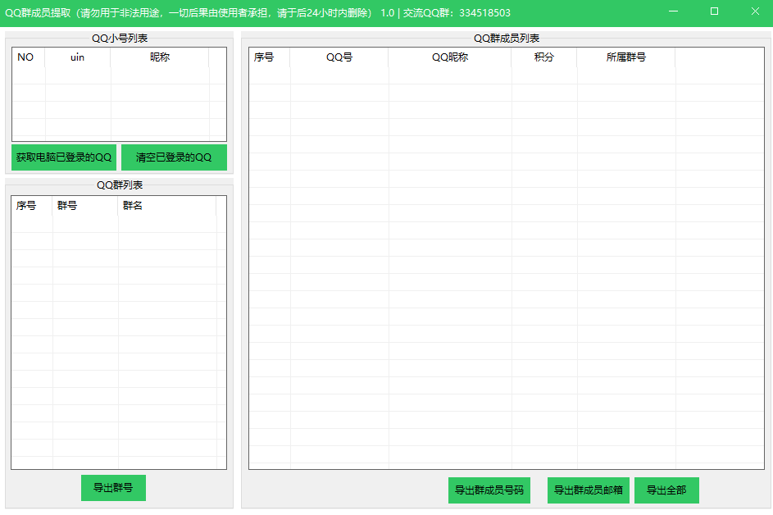This screenshot has width=773, height=515.
Task: Sort members by 所属群号 column
Action: pyautogui.click(x=626, y=57)
